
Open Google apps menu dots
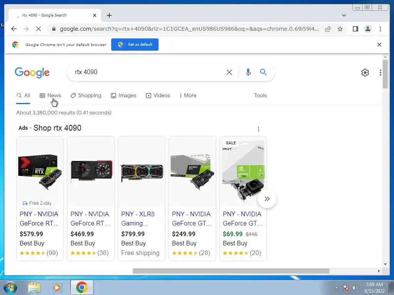click(380, 73)
